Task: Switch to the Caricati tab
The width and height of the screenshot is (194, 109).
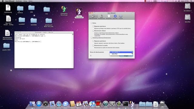Action: (121, 17)
